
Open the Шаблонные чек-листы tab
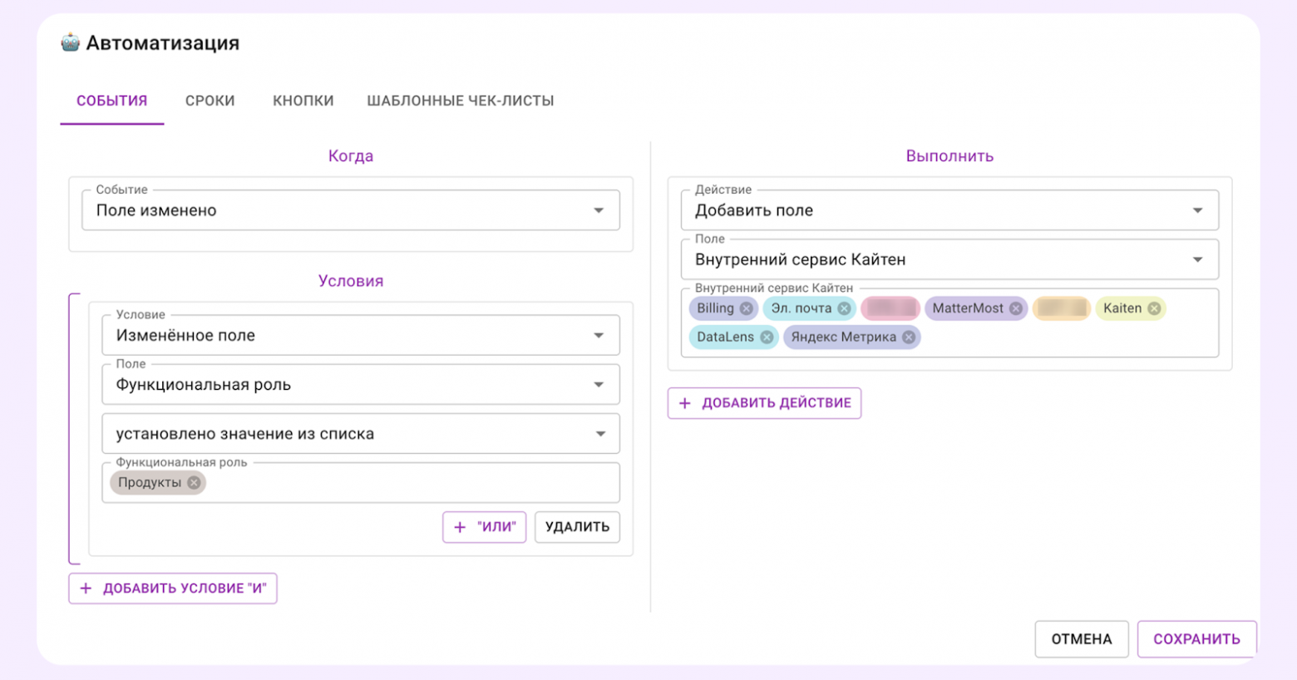click(x=460, y=101)
